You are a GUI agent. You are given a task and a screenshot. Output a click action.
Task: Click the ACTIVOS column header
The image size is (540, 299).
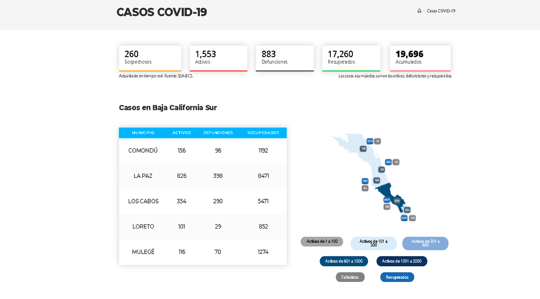[x=182, y=133]
